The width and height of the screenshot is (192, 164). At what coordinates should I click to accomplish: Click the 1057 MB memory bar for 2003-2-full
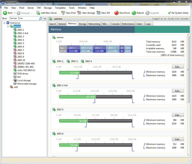[77, 97]
